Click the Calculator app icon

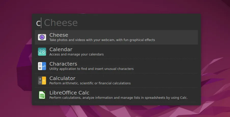point(42,81)
